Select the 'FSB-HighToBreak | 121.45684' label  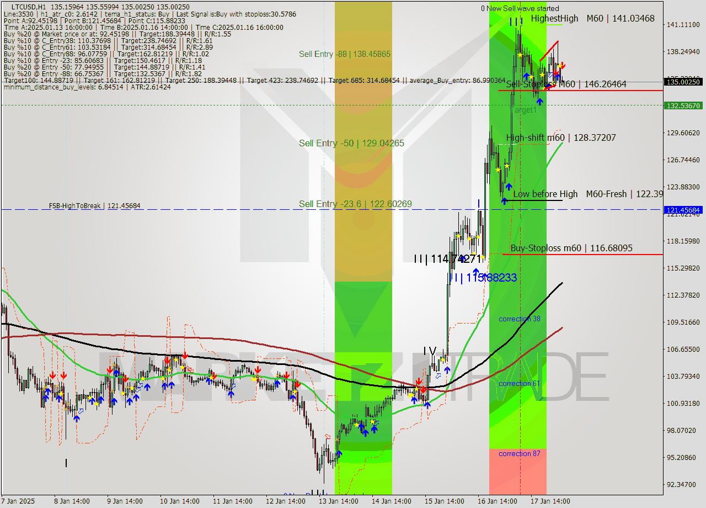click(94, 206)
